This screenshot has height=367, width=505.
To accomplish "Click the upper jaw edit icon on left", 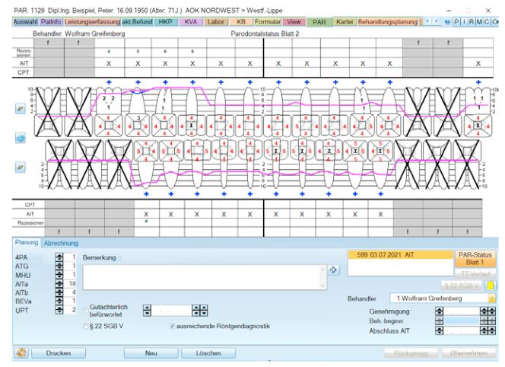I will [20, 108].
